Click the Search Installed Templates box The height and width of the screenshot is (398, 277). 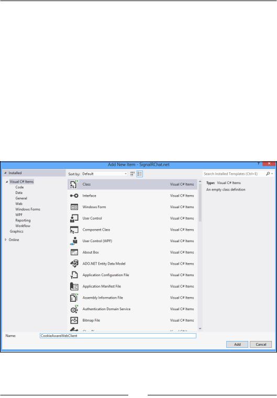click(234, 174)
